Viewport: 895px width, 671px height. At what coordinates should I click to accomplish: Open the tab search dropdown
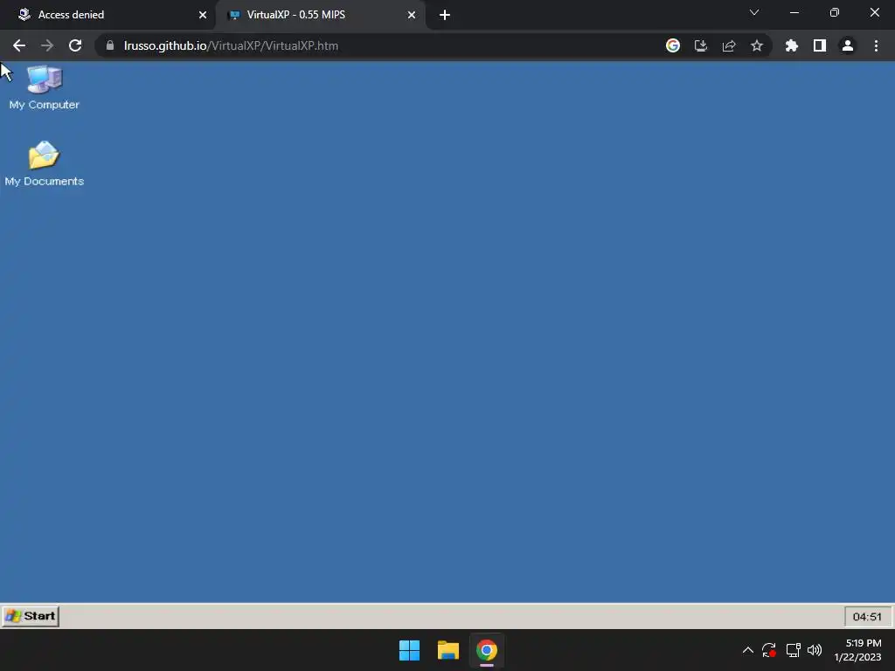click(754, 12)
